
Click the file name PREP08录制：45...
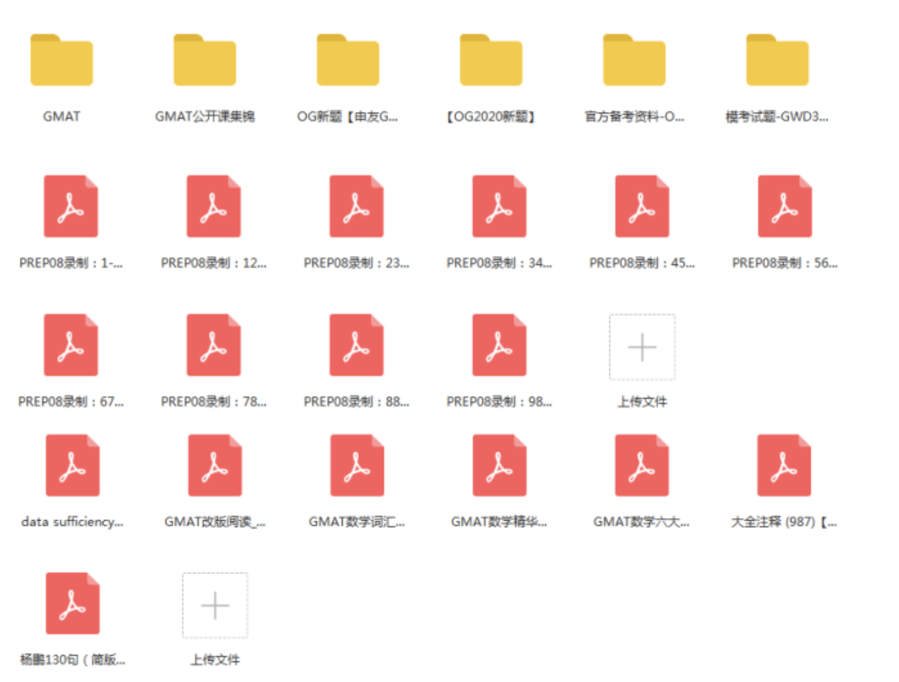coord(642,263)
